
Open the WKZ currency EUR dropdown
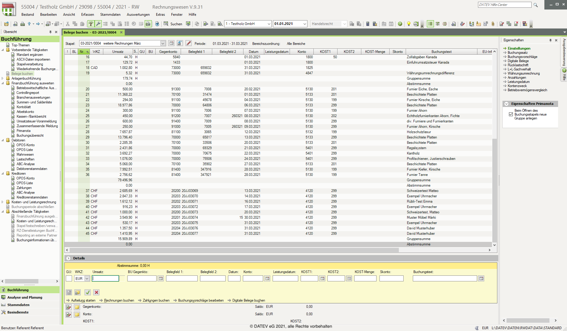coord(87,278)
